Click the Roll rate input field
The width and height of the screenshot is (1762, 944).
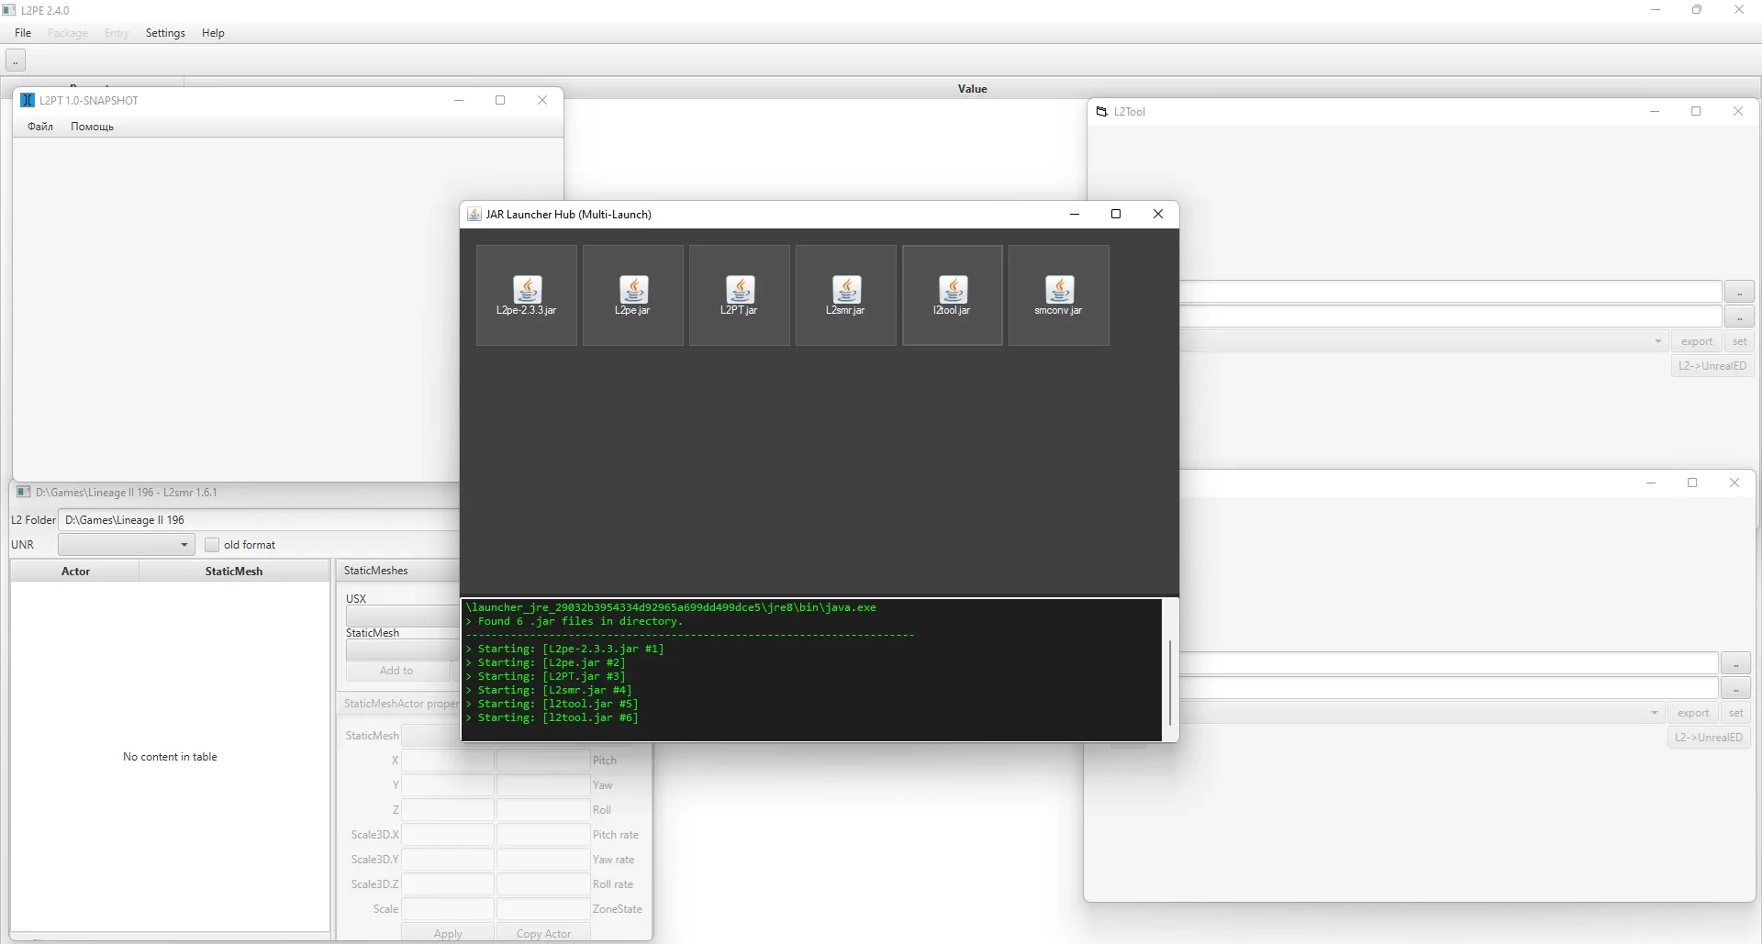click(543, 884)
